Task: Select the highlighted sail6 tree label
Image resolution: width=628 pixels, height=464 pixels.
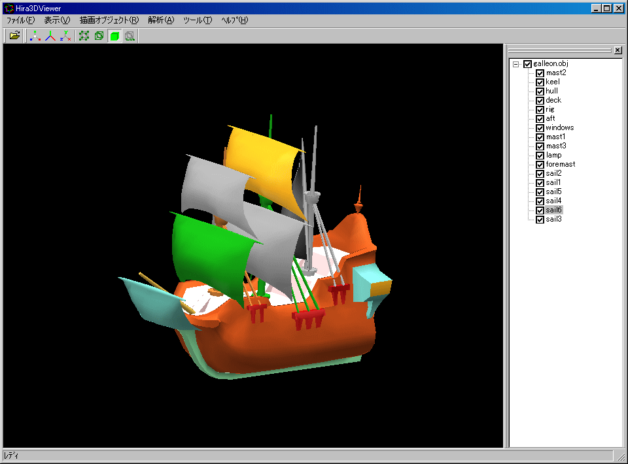Action: 554,210
